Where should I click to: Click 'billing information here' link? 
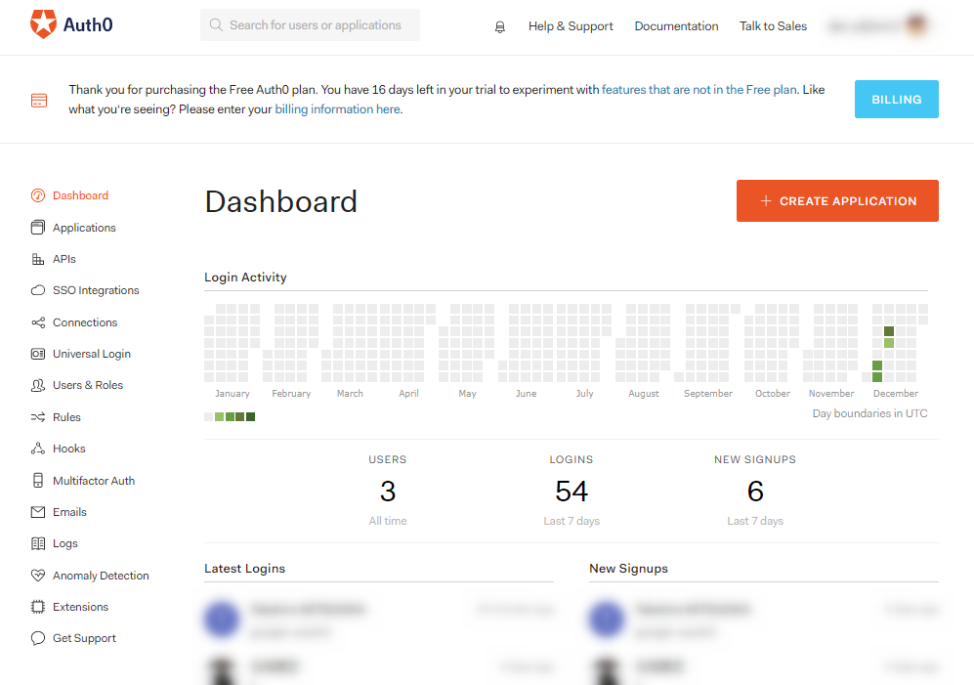[x=337, y=109]
